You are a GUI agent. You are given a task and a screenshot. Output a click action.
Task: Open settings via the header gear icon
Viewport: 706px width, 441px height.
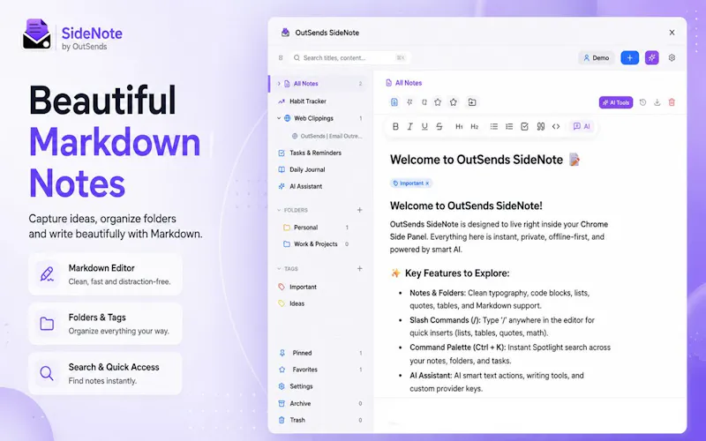[x=672, y=57]
